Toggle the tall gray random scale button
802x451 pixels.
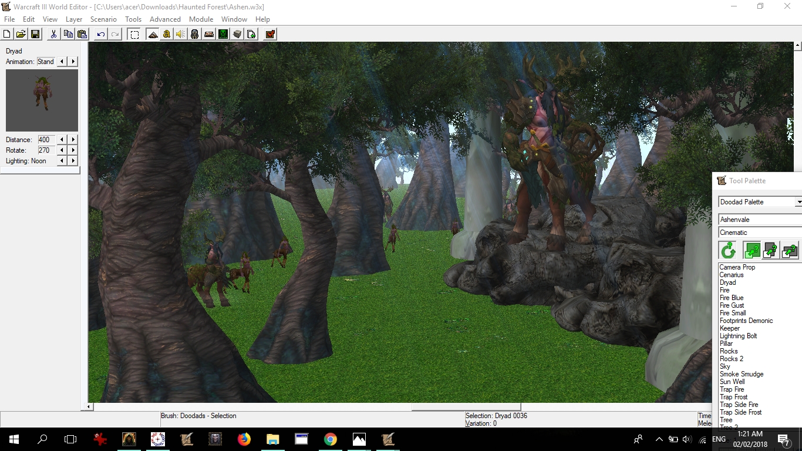[771, 251]
